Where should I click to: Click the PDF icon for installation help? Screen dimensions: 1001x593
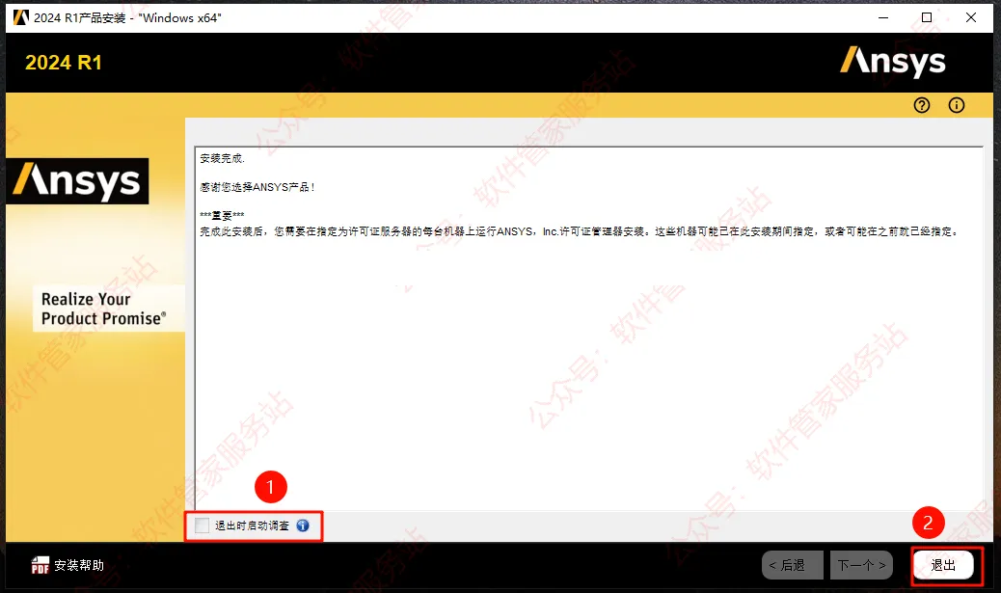[x=41, y=565]
